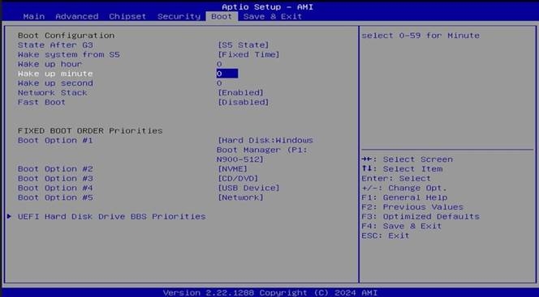Click the highlighted Wake up minute field
The height and width of the screenshot is (297, 539).
coord(226,74)
